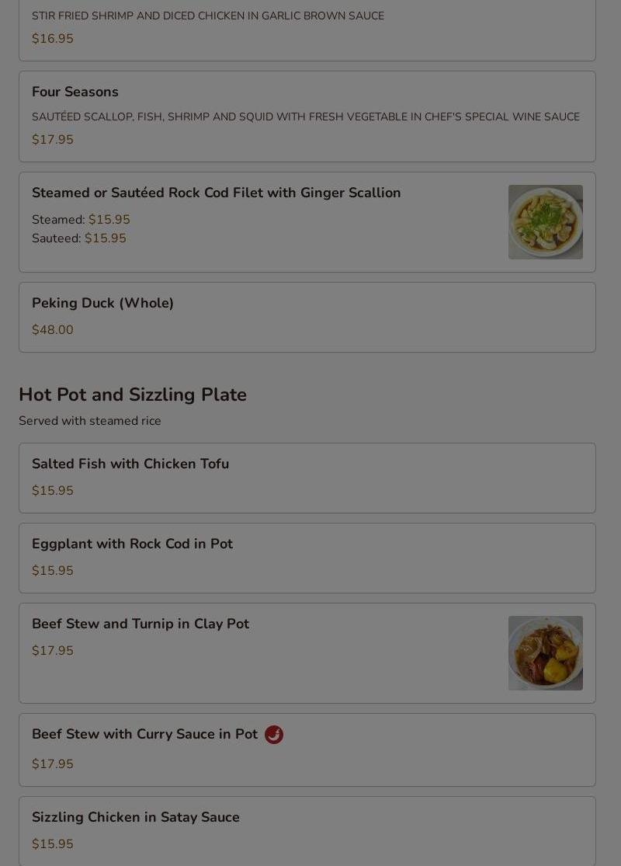Screen dimensions: 621x866
Task: Select the Steamed $15.95 price option
Action: coord(82,219)
